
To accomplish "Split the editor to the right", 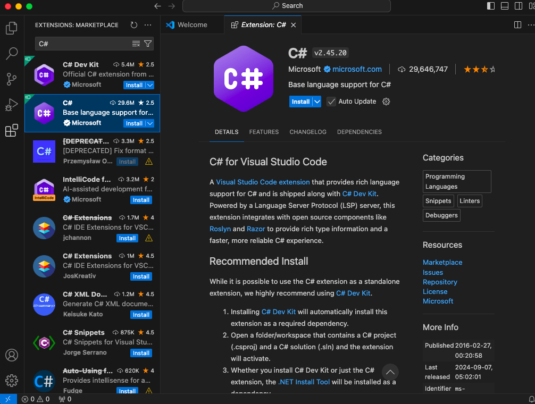I will (x=517, y=25).
